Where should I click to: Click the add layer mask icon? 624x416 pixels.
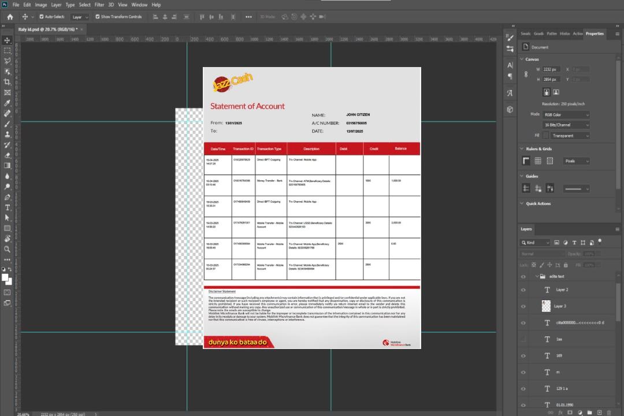pyautogui.click(x=570, y=413)
